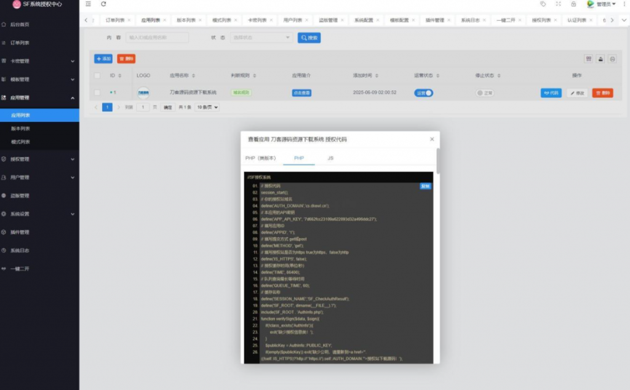The width and height of the screenshot is (630, 390).
Task: Collapse the sidebar using the hamburger icon
Action: point(89,4)
